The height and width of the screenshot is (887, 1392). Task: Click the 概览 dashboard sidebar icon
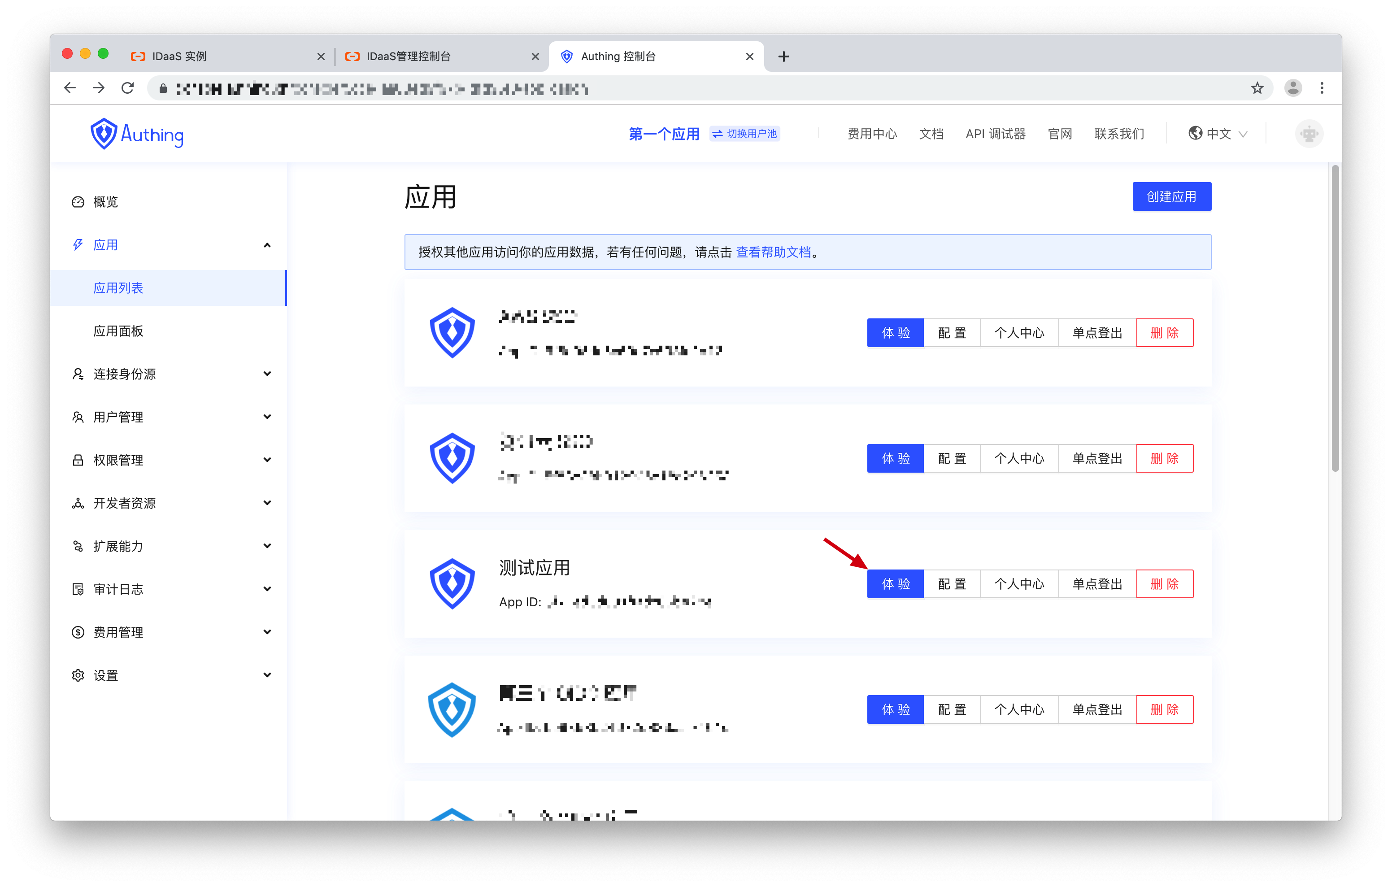pyautogui.click(x=78, y=202)
